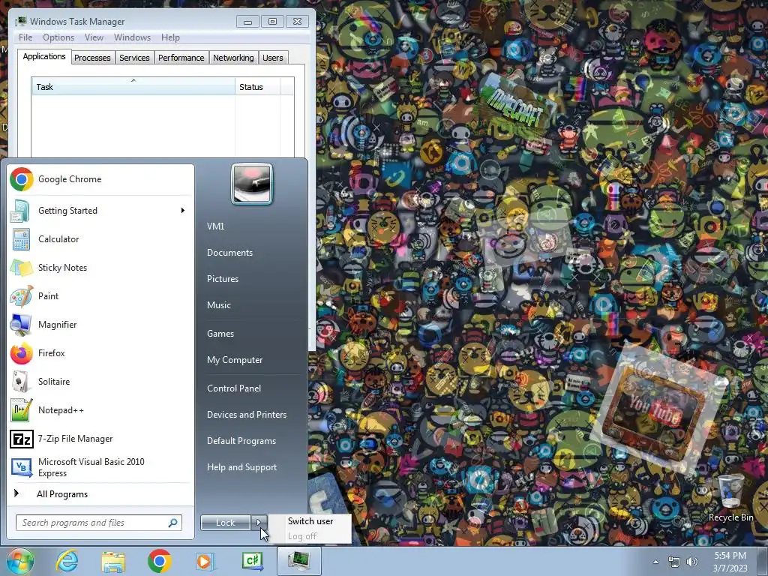
Task: Show hidden tray icons arrow
Action: [x=655, y=562]
